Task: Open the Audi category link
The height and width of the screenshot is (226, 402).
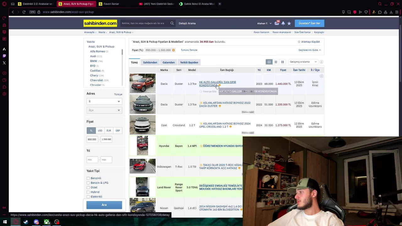Action: pyautogui.click(x=93, y=56)
